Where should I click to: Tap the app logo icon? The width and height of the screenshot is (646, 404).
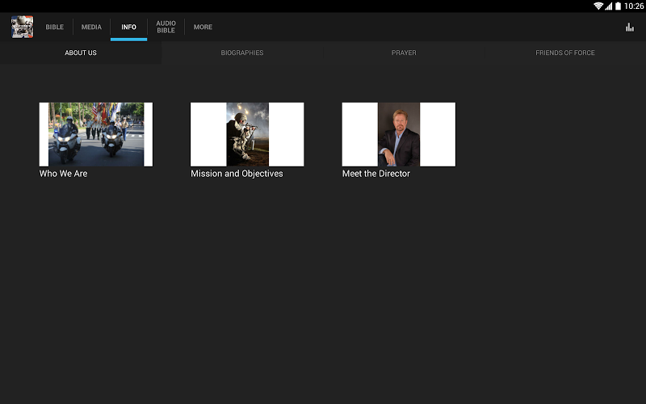pyautogui.click(x=22, y=27)
